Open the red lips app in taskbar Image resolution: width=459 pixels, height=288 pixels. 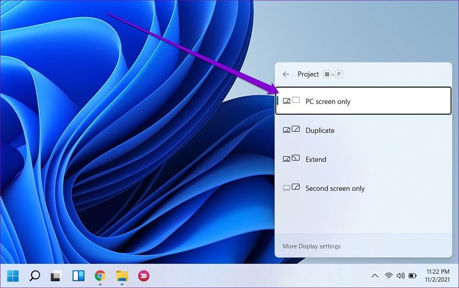(x=144, y=276)
